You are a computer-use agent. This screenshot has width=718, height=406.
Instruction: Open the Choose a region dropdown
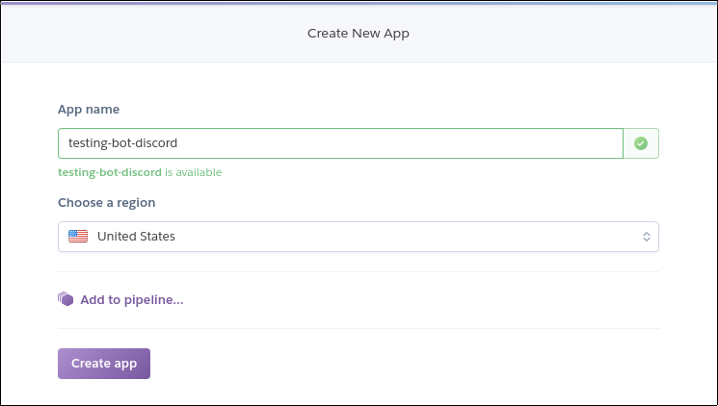[359, 237]
